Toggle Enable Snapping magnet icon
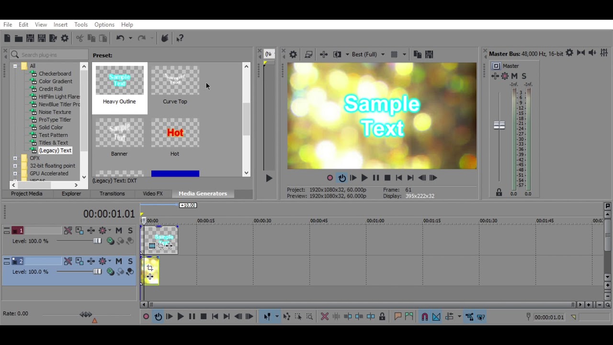This screenshot has width=613, height=345. coord(424,317)
